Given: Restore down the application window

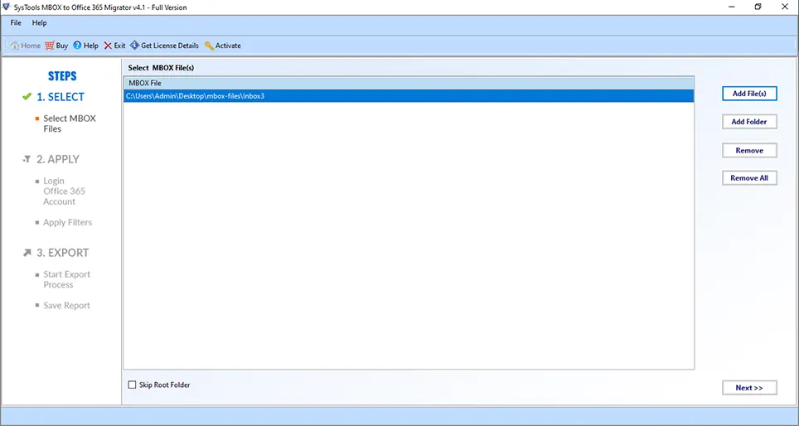Looking at the screenshot, I should coord(758,7).
